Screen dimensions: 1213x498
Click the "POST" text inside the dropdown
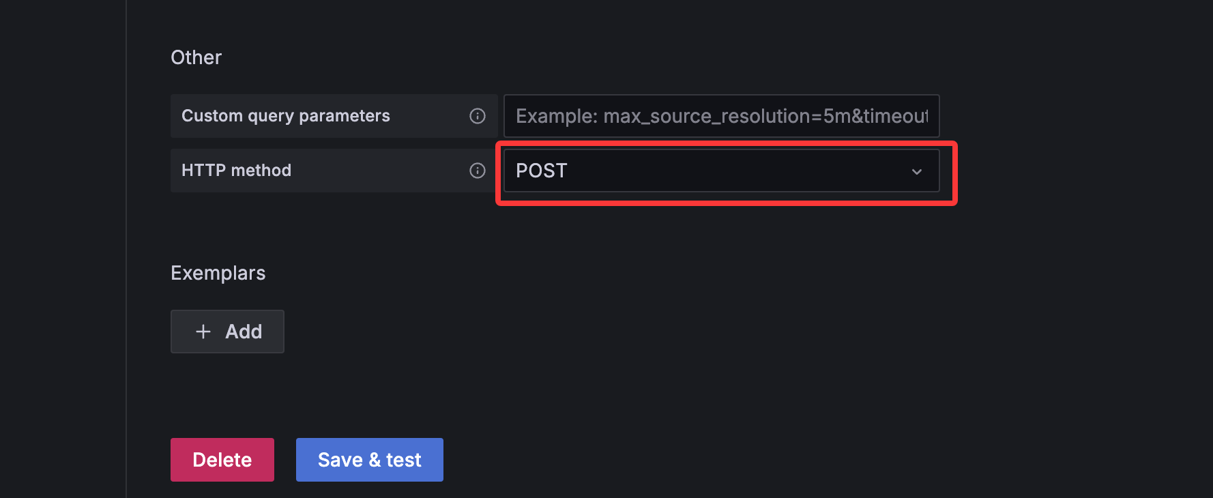pyautogui.click(x=542, y=171)
